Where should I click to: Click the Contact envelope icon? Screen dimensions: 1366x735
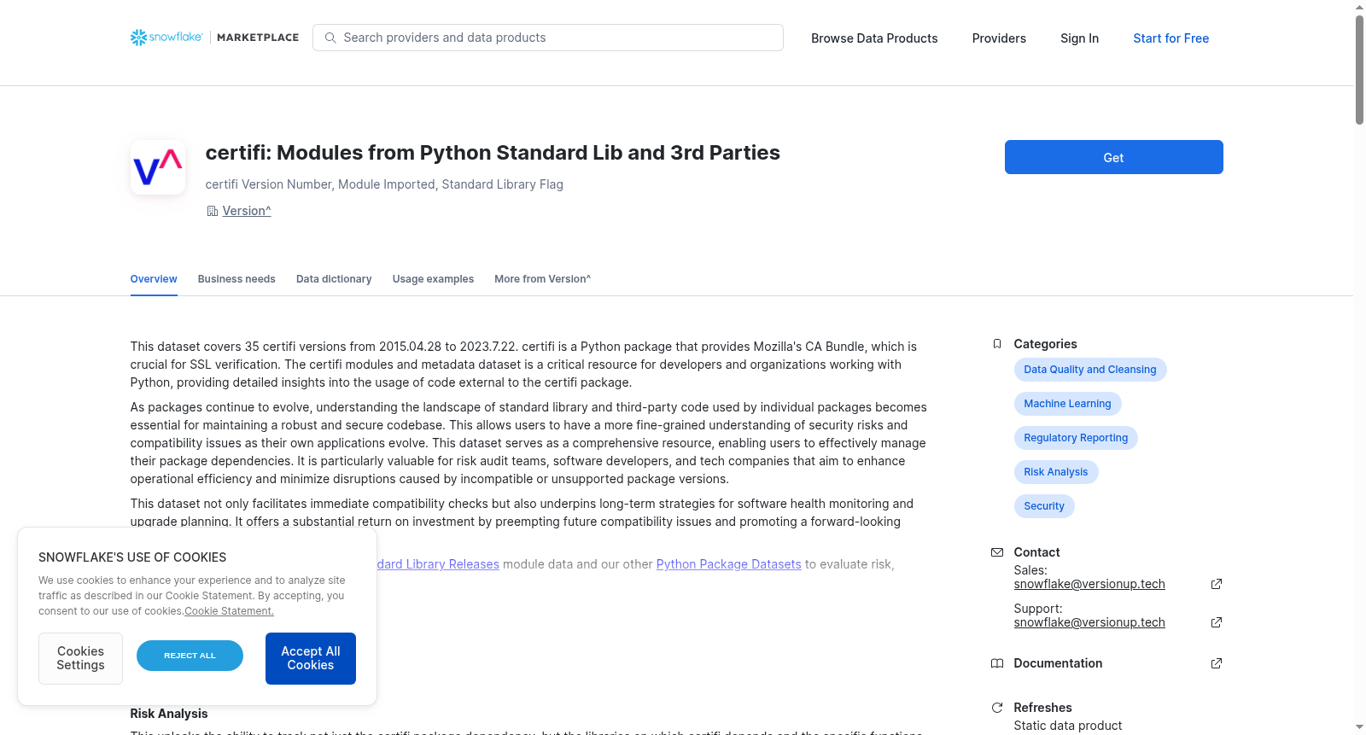997,552
